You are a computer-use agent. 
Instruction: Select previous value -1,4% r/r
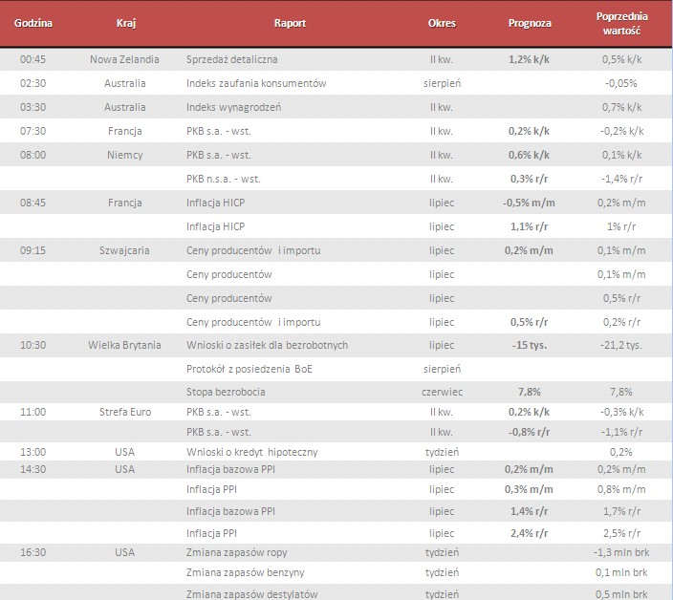coord(621,179)
